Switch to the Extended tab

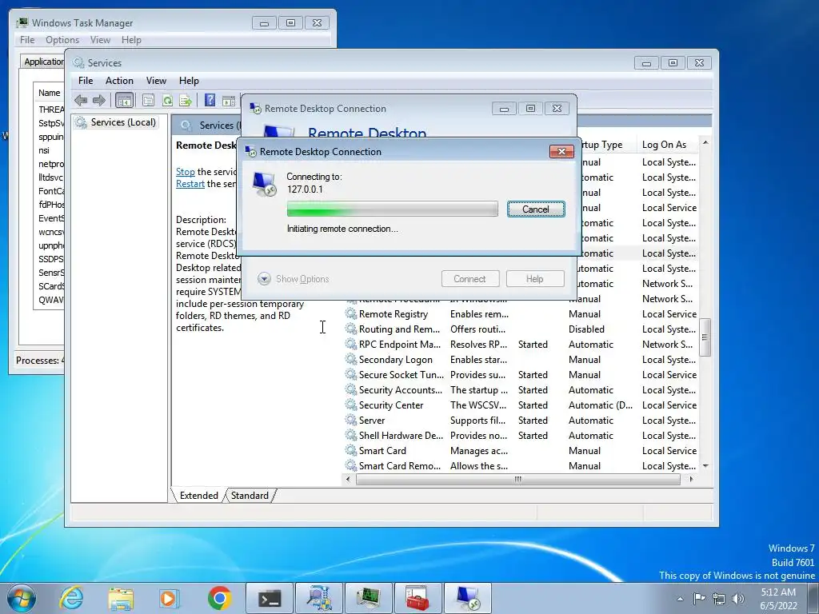point(199,496)
